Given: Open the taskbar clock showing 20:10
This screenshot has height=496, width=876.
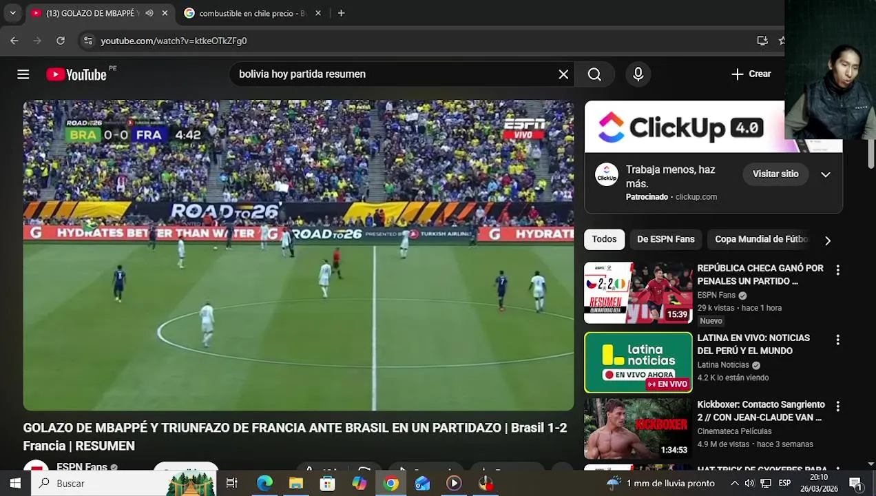Looking at the screenshot, I should pos(819,483).
